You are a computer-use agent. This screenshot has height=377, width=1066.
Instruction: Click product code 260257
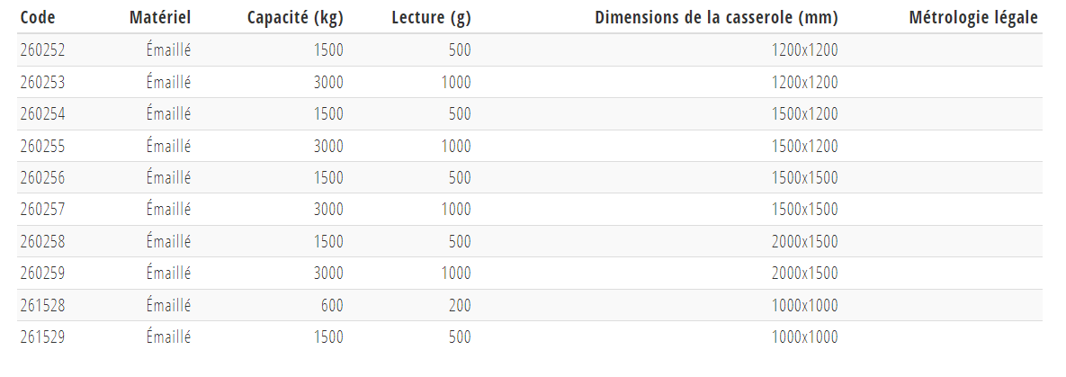tap(42, 210)
